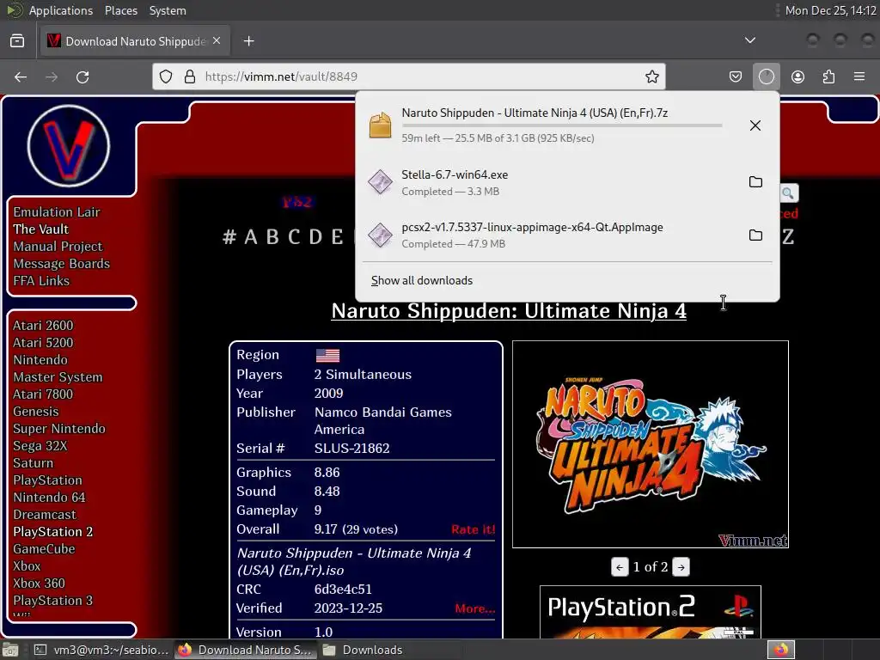The height and width of the screenshot is (660, 880).
Task: Open Emulation Lair link
Action: pyautogui.click(x=57, y=211)
